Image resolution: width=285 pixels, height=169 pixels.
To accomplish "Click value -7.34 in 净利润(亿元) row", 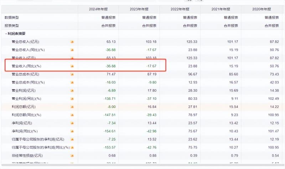I will (x=112, y=123).
